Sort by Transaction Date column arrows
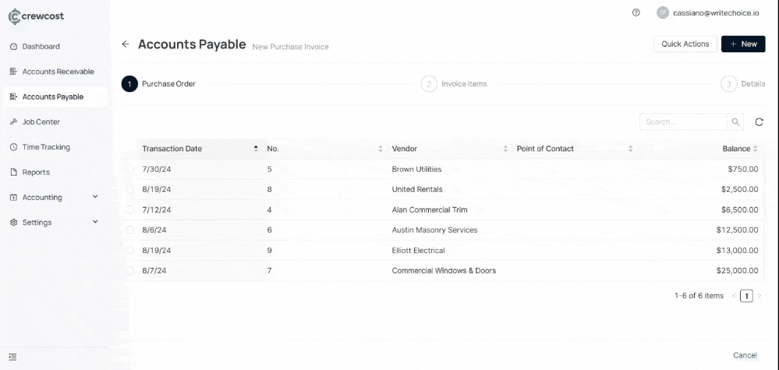This screenshot has height=370, width=779. pyautogui.click(x=256, y=148)
